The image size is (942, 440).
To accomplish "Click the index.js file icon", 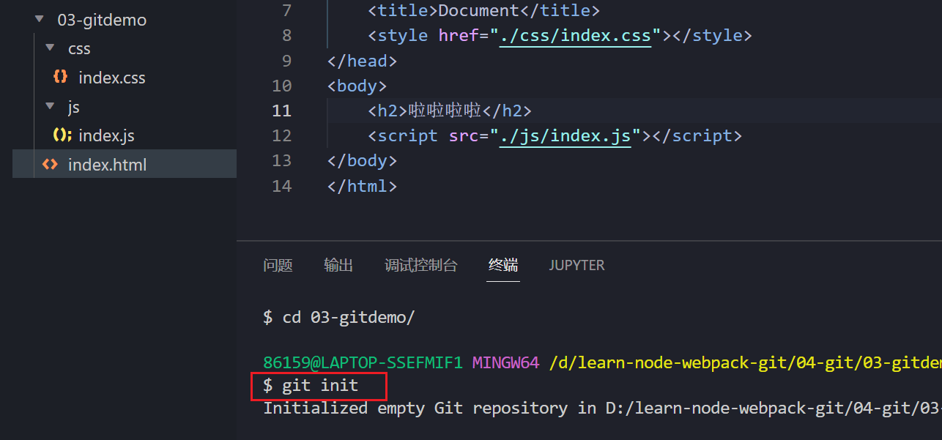I will [62, 135].
